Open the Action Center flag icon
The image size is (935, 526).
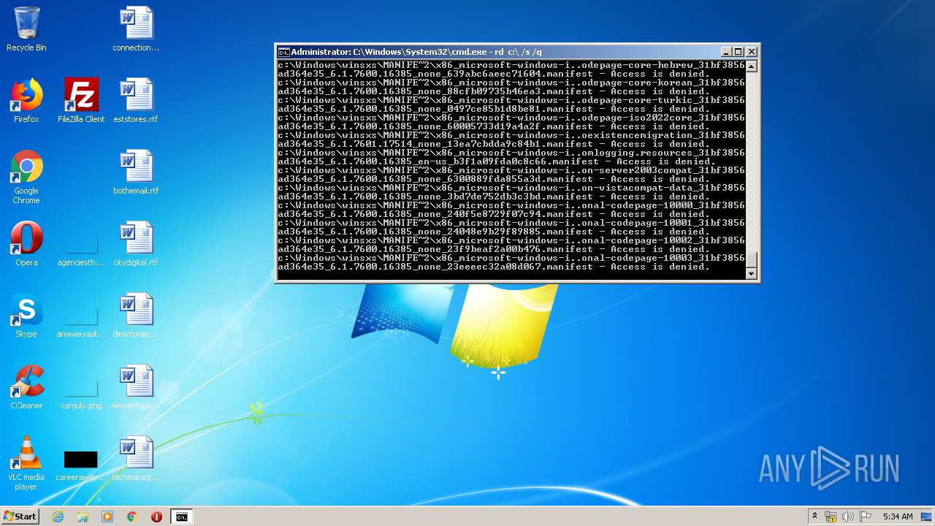[x=866, y=517]
